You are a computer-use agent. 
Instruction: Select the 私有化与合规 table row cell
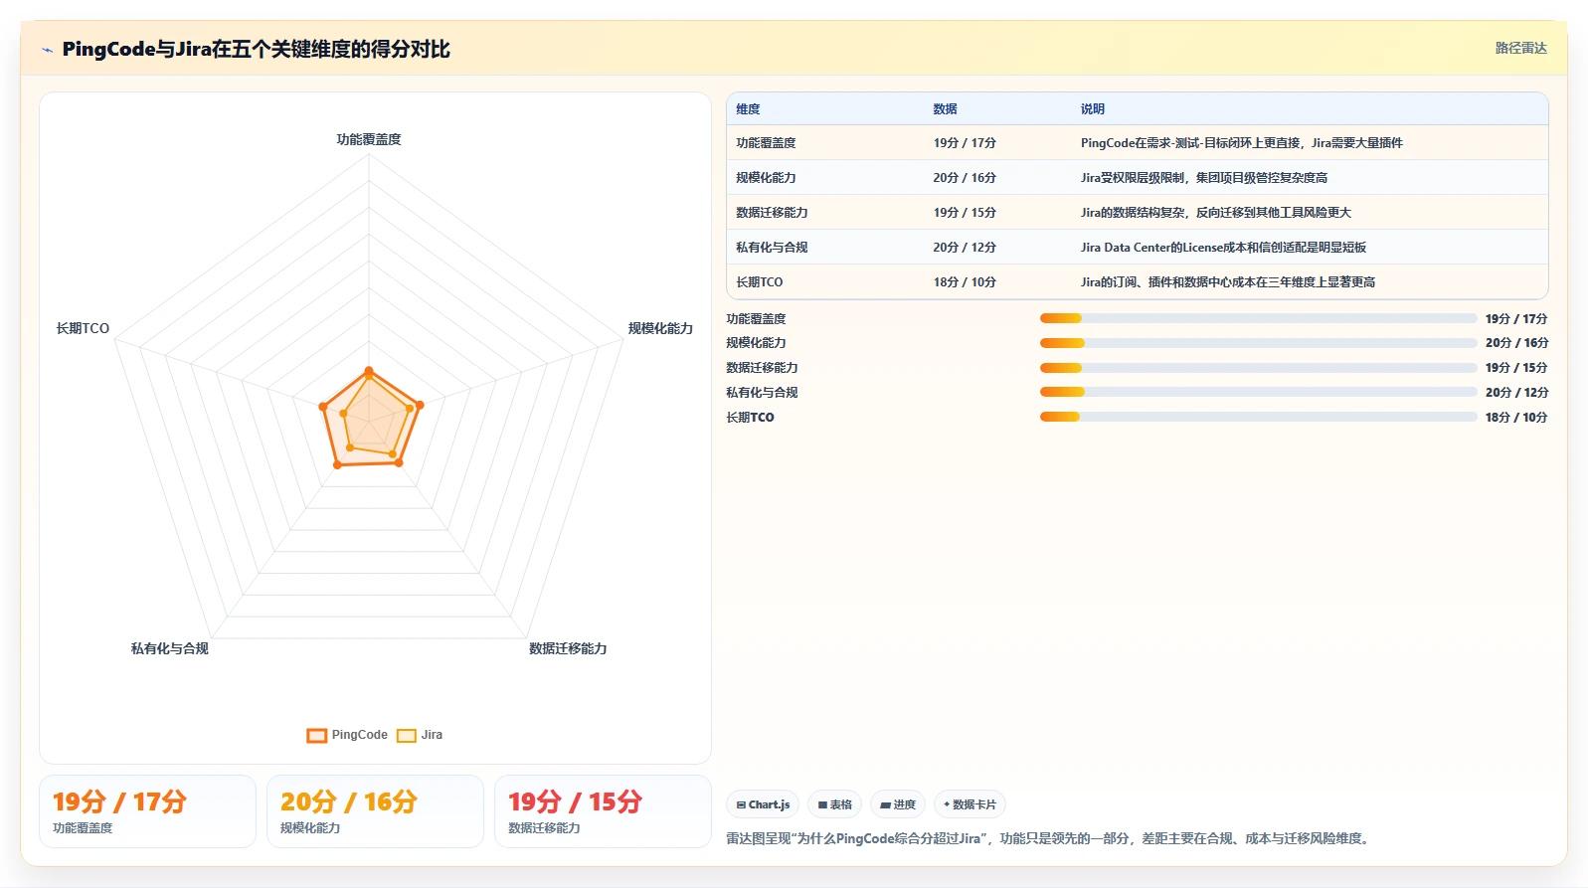coord(772,248)
